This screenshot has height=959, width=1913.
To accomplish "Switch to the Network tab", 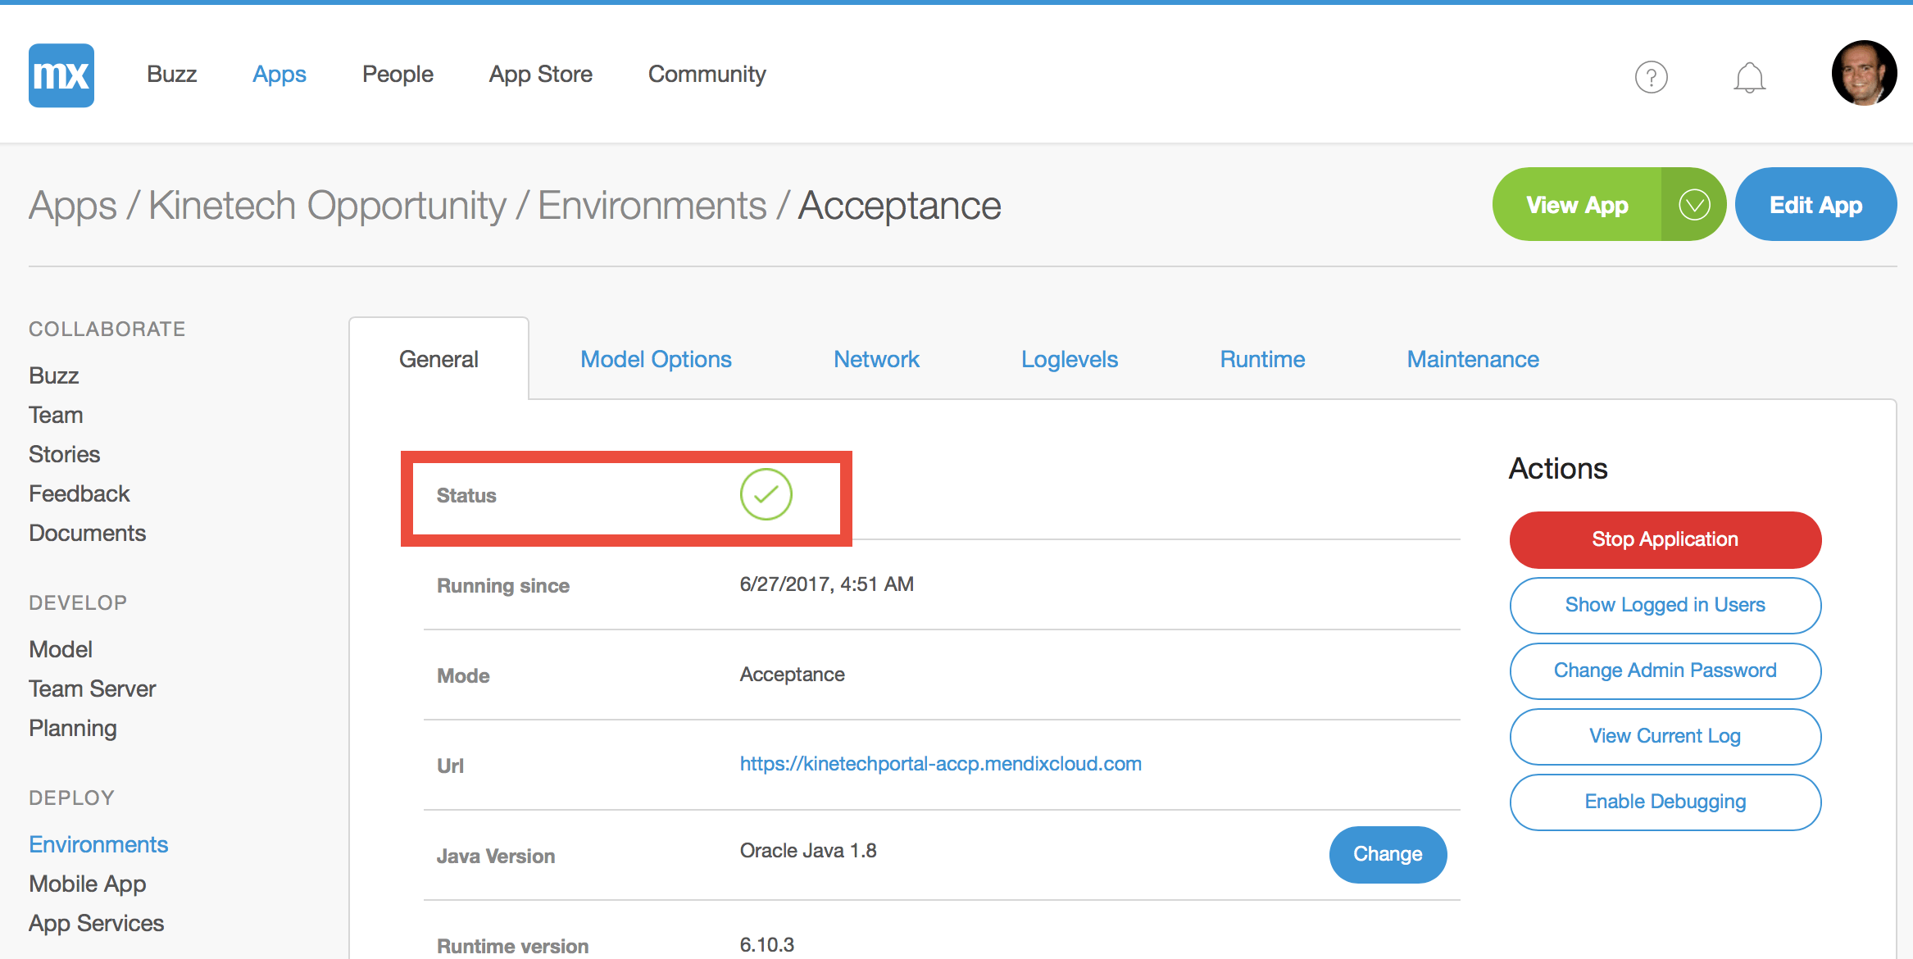I will [x=876, y=358].
